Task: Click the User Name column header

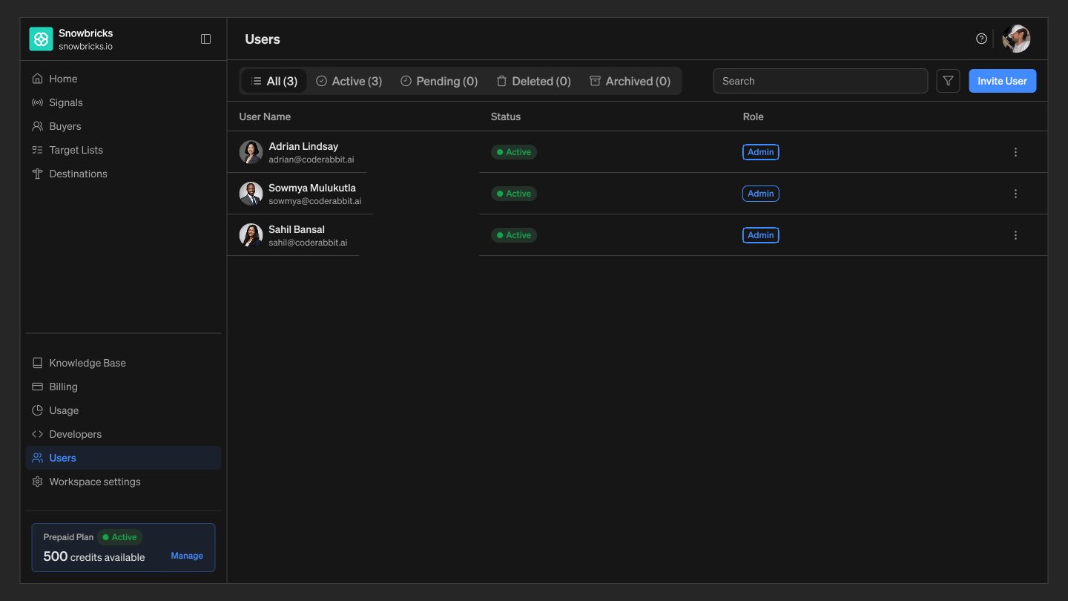Action: coord(265,116)
